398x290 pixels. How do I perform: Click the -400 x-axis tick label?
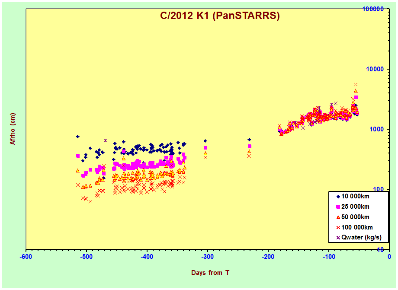(x=147, y=257)
